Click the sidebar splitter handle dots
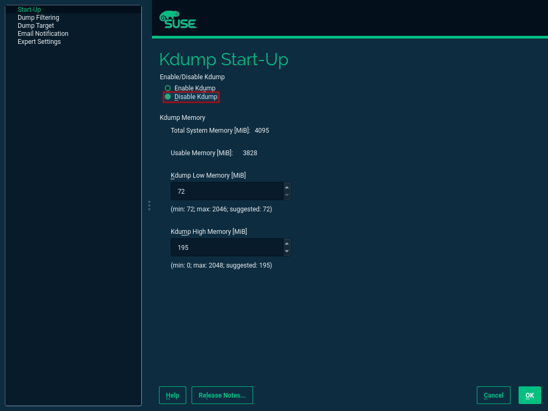This screenshot has width=548, height=411. (149, 205)
